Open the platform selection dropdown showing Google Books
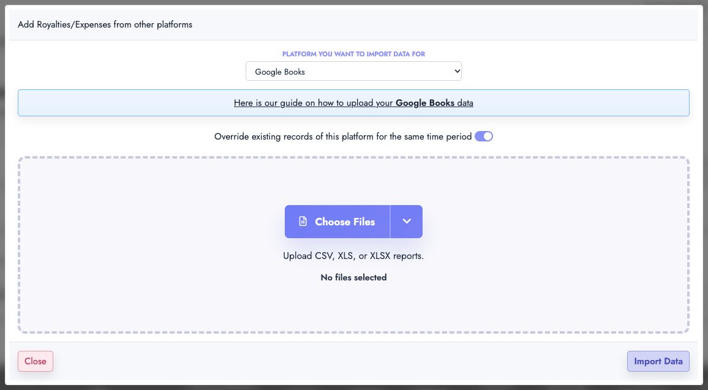The height and width of the screenshot is (390, 708). (x=353, y=71)
